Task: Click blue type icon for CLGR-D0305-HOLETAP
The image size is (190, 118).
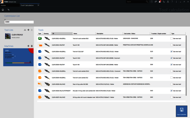Action: (40, 58)
